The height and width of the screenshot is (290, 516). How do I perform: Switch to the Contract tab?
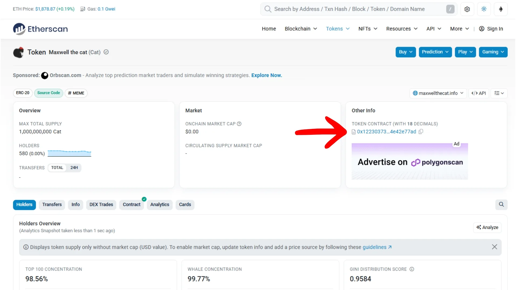131,205
